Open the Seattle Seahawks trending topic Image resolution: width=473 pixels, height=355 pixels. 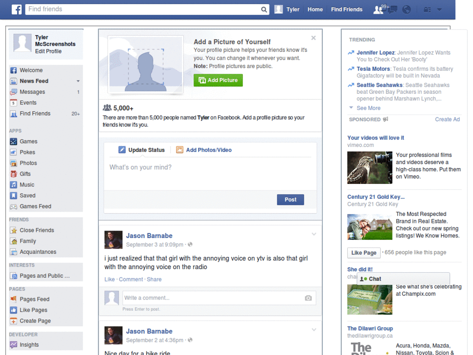coord(380,85)
